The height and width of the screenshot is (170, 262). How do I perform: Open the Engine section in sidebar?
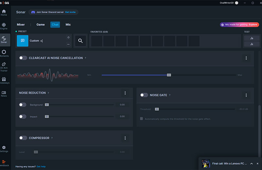4,26
